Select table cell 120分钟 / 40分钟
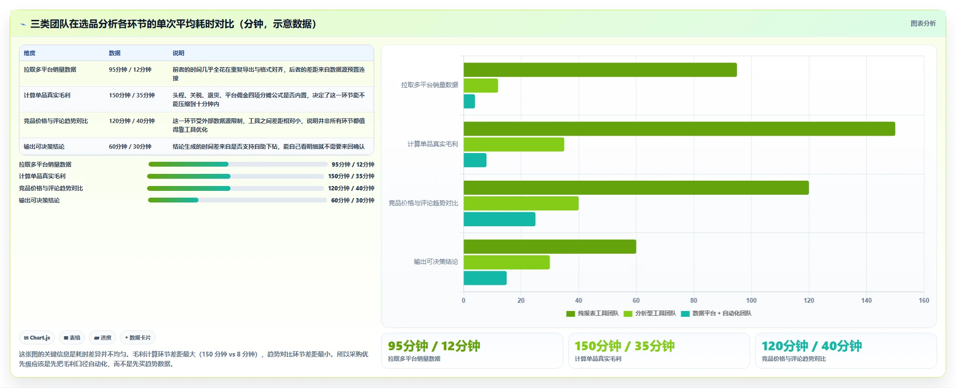This screenshot has height=388, width=956. point(132,121)
